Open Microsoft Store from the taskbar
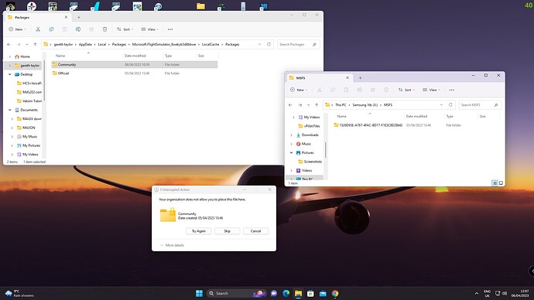Viewport: 534px width, 300px height. coord(310,293)
